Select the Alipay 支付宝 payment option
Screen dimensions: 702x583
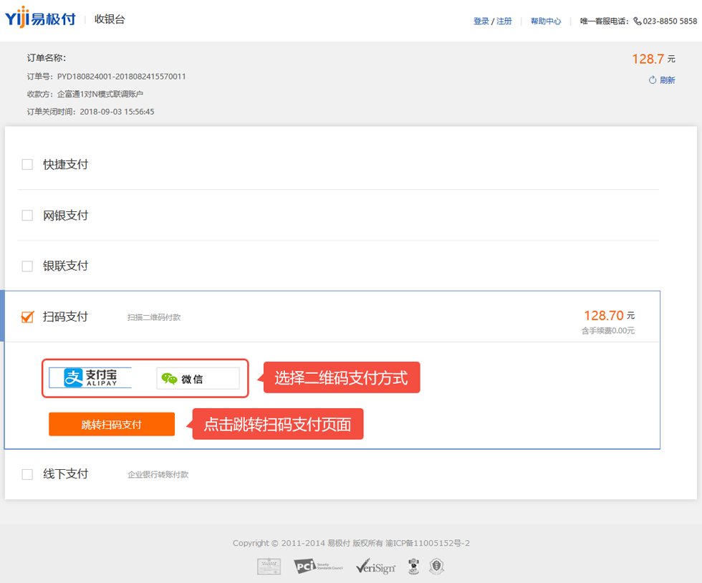pos(90,377)
